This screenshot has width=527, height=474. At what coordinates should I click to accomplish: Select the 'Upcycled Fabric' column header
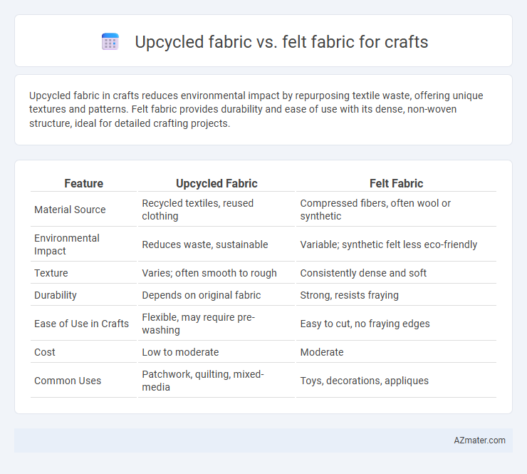tap(216, 183)
